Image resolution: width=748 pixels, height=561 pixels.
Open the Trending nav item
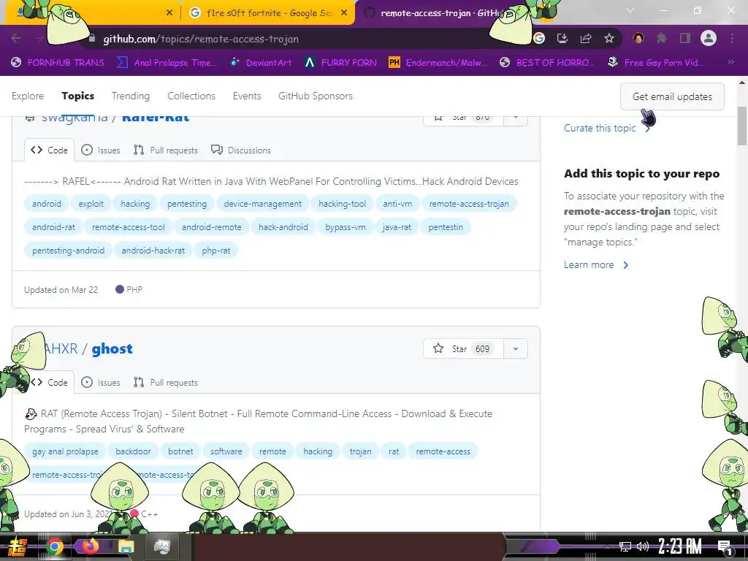pyautogui.click(x=131, y=96)
